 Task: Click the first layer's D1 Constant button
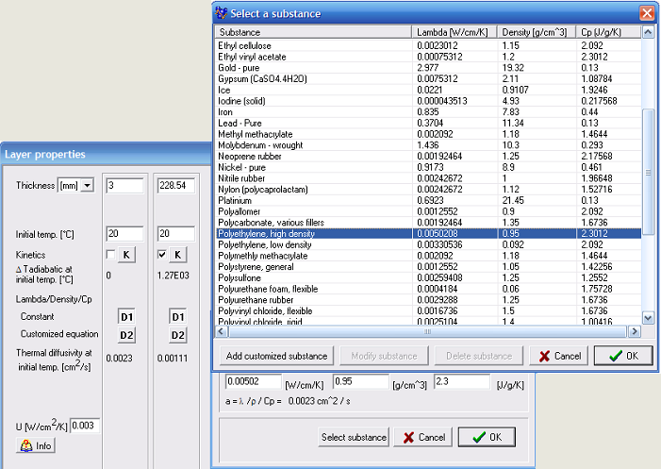tap(126, 317)
